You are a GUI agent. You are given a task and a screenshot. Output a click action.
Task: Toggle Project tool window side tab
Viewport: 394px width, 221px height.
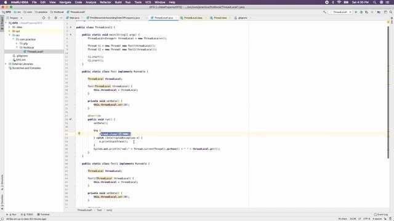[2, 23]
